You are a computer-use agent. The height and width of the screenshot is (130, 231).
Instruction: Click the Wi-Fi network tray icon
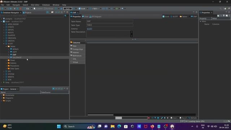208,126
